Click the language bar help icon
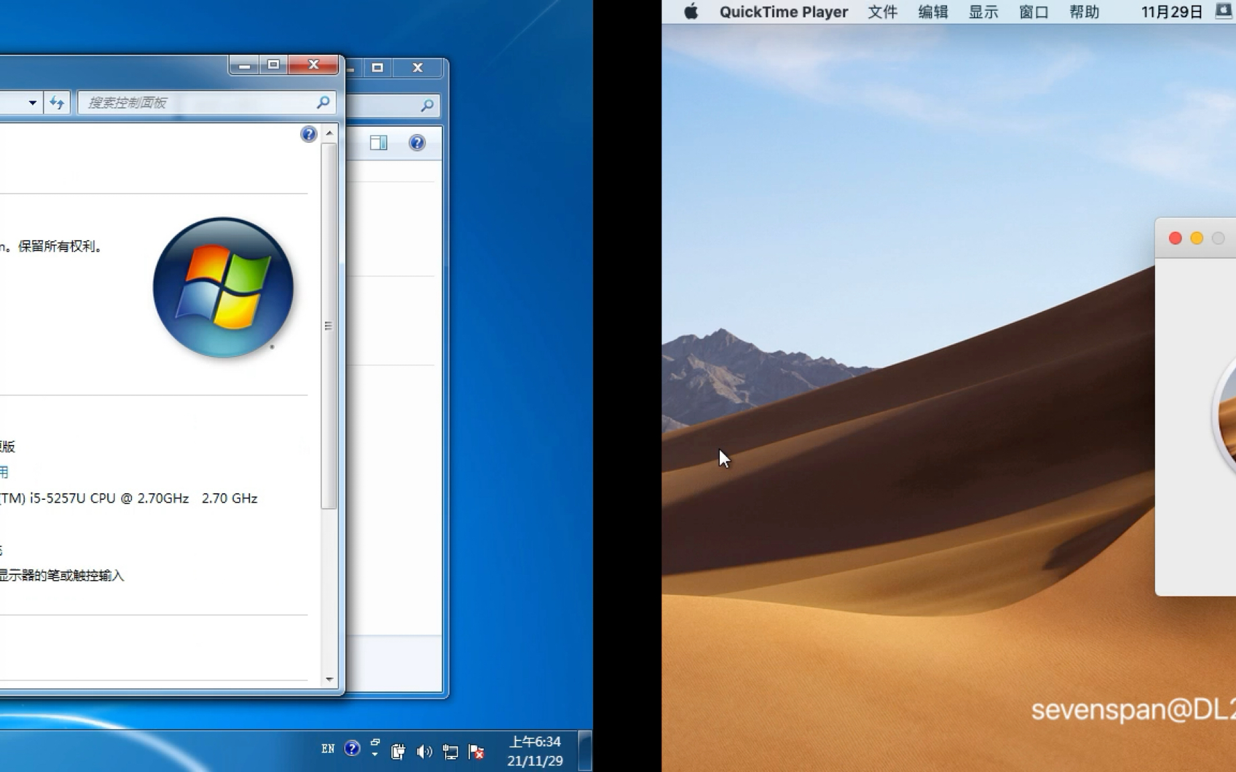Image resolution: width=1236 pixels, height=772 pixels. (352, 749)
